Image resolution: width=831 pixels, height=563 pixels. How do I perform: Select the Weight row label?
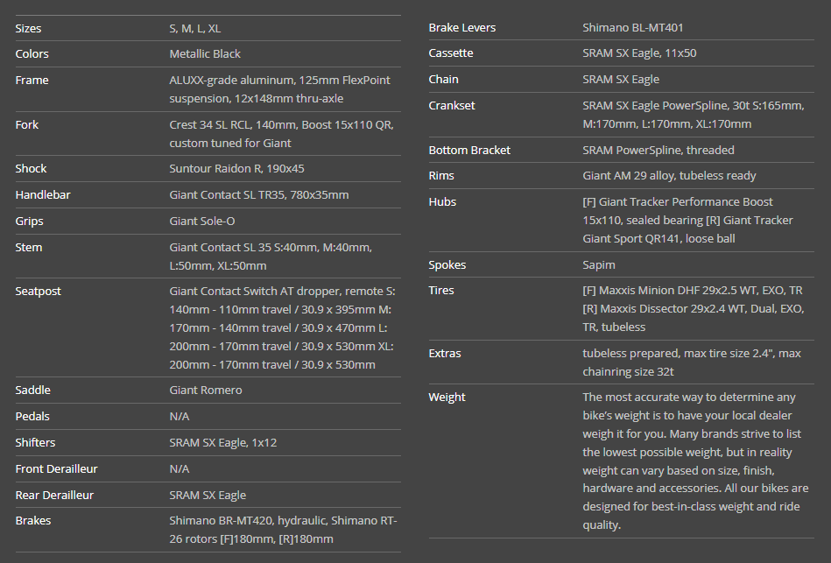click(447, 398)
